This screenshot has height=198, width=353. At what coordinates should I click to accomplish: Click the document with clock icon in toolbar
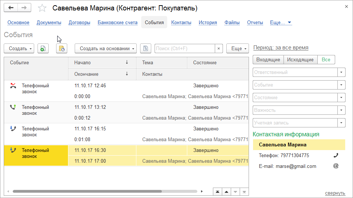(x=62, y=48)
